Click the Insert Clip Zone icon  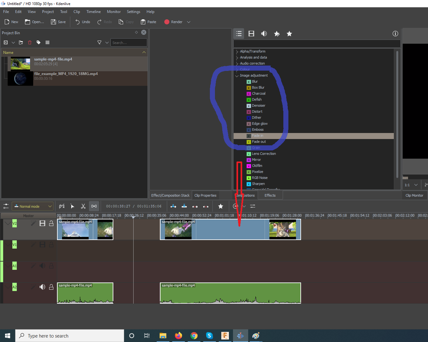173,206
